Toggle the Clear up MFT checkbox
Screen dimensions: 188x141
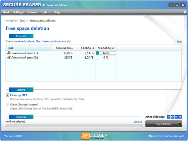[x=7, y=95]
